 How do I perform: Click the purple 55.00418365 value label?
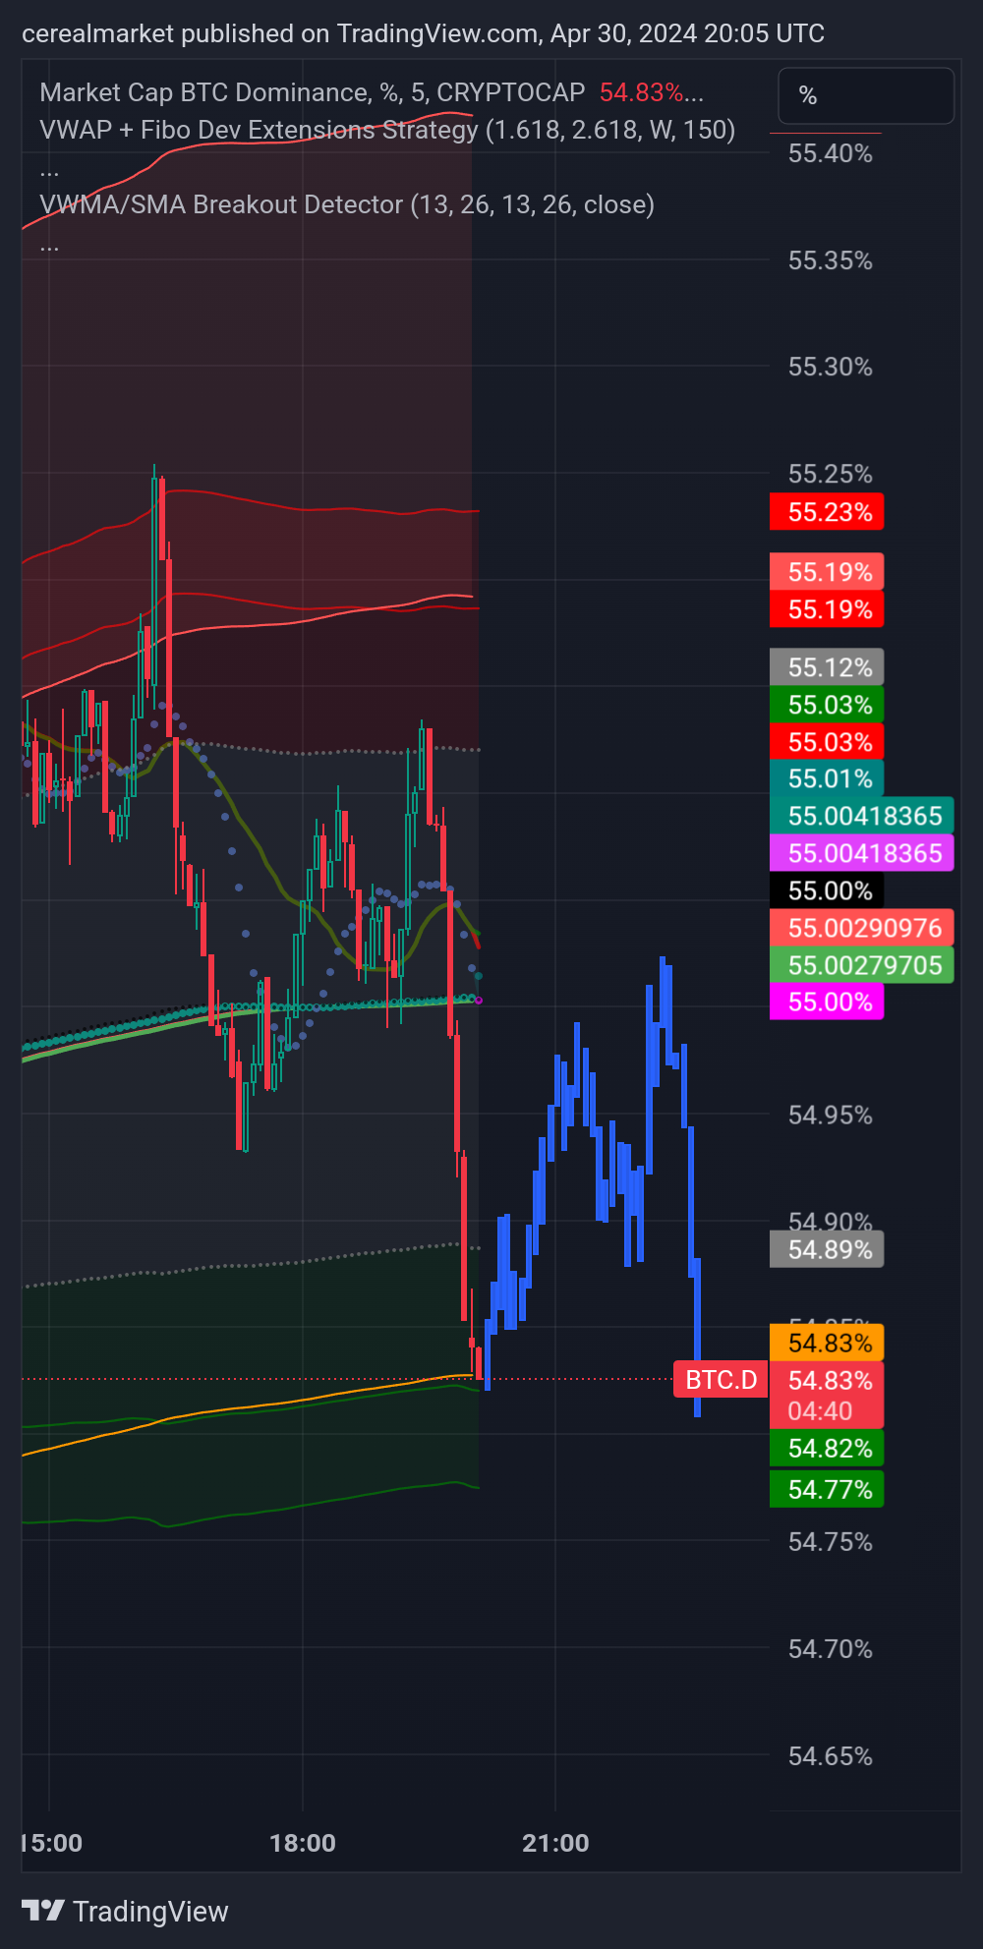tap(862, 853)
